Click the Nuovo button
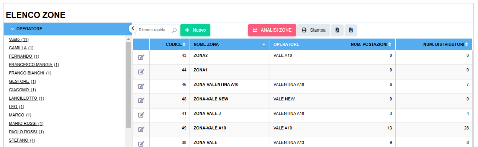Screen dimensions: 478x147 [195, 30]
